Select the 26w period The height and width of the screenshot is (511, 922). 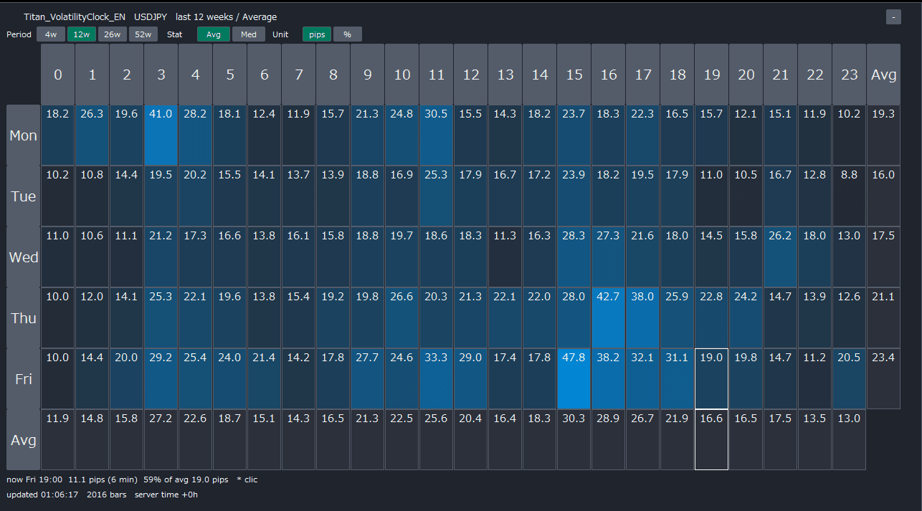pyautogui.click(x=113, y=34)
